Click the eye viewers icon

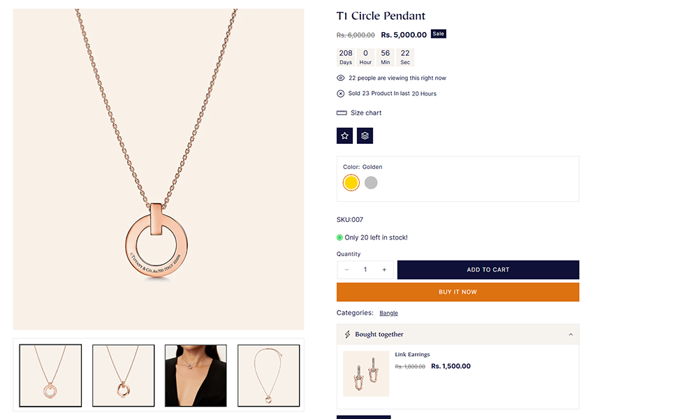[x=341, y=78]
